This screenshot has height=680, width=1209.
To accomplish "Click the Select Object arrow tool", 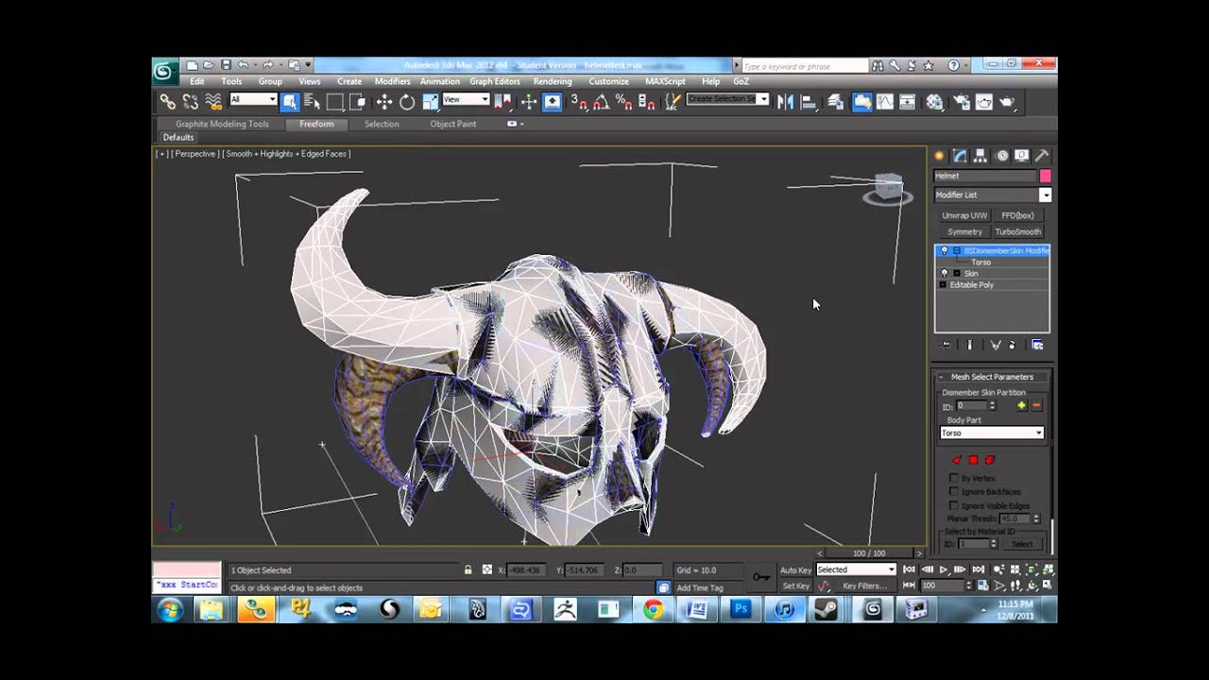I will coord(290,102).
